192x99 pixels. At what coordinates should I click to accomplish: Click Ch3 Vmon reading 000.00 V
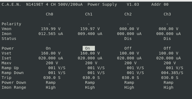pos(169,29)
